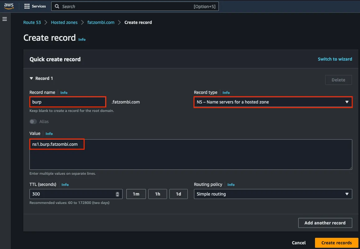The width and height of the screenshot is (360, 249).
Task: Click 'Enter multiple values on separate lines' hint
Action: tap(62, 173)
